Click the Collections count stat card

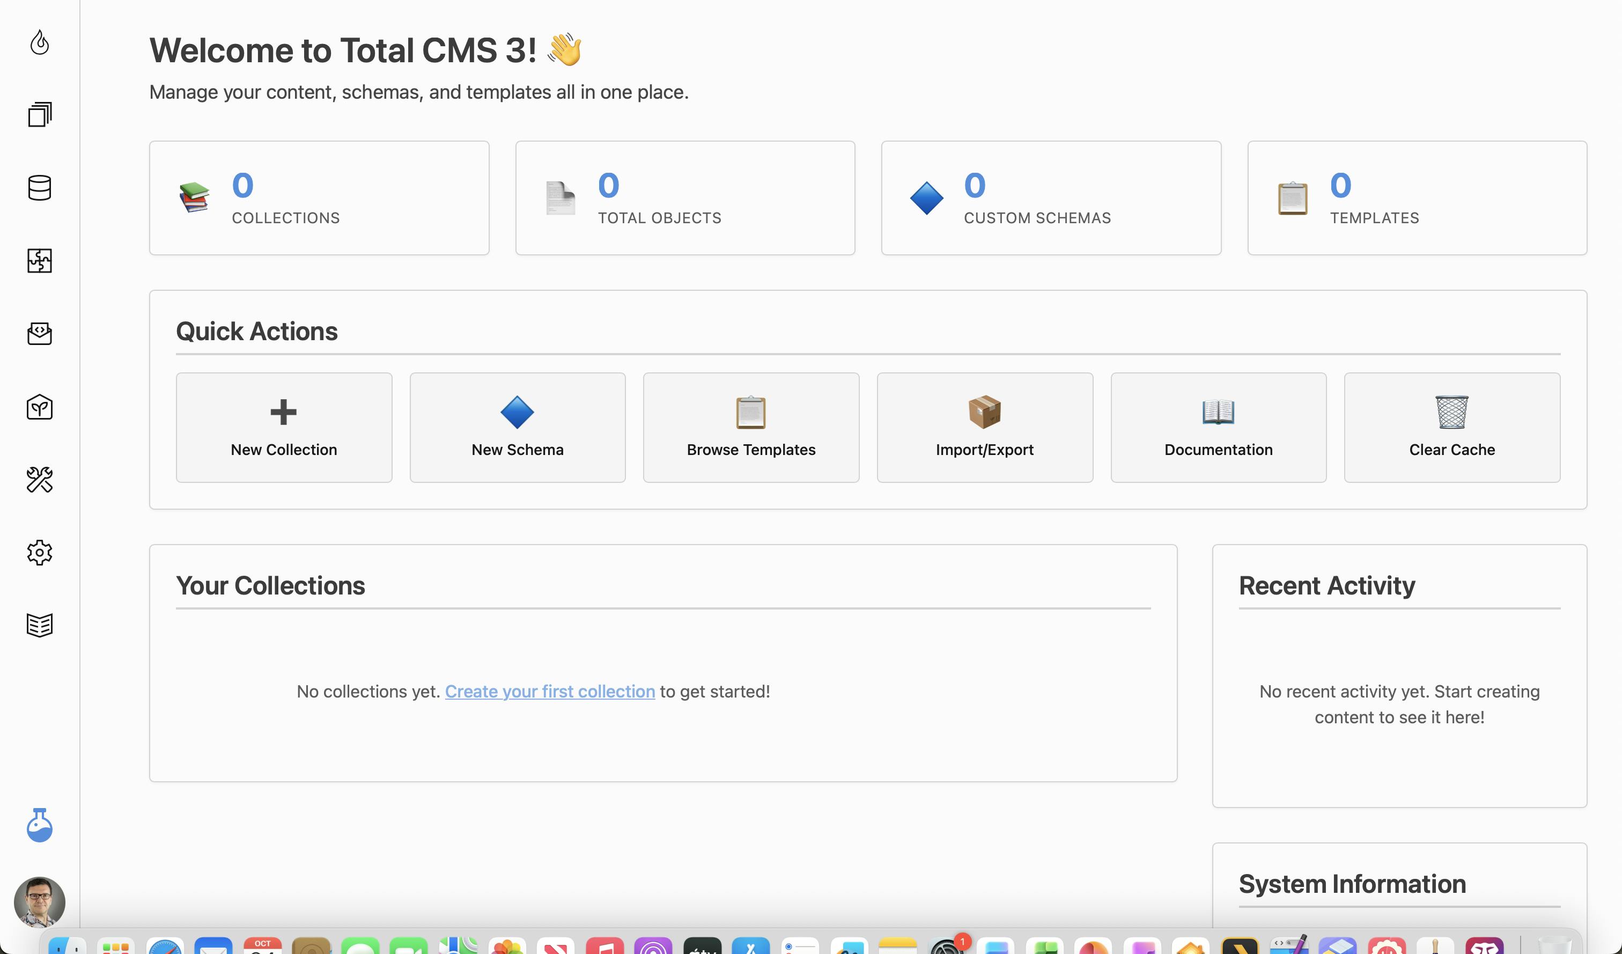(x=319, y=199)
